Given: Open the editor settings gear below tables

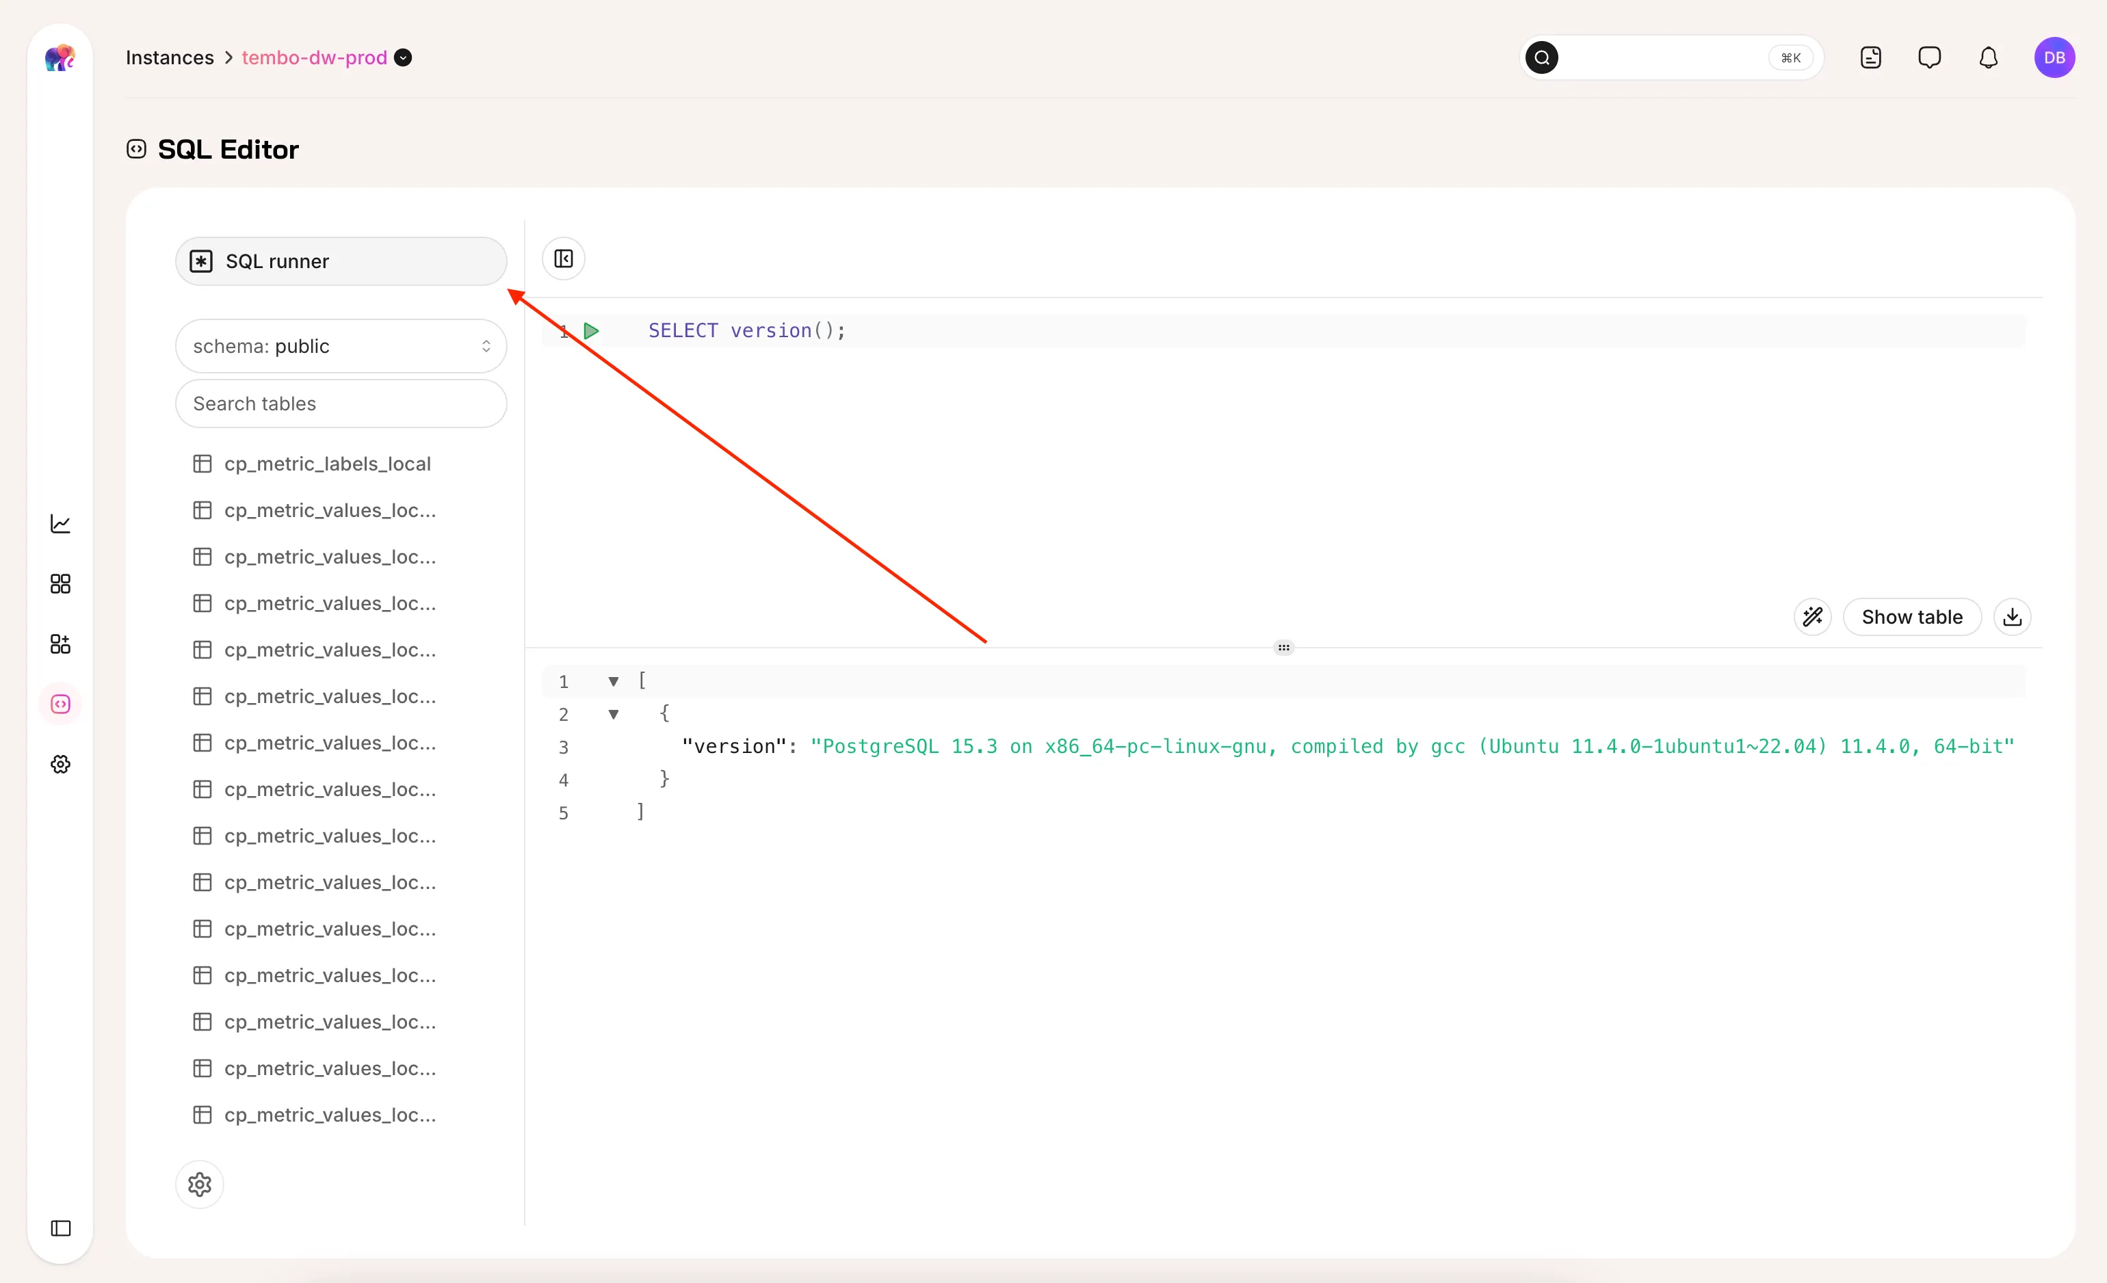Looking at the screenshot, I should [x=199, y=1184].
